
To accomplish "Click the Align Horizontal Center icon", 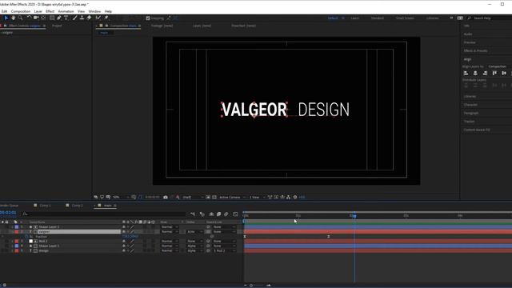I will click(475, 73).
